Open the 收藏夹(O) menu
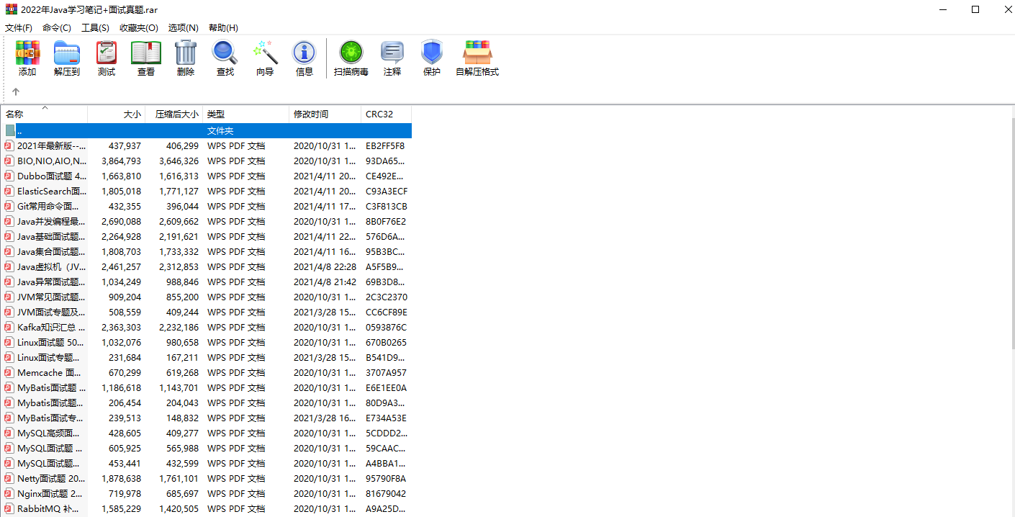This screenshot has height=517, width=1015. (139, 27)
